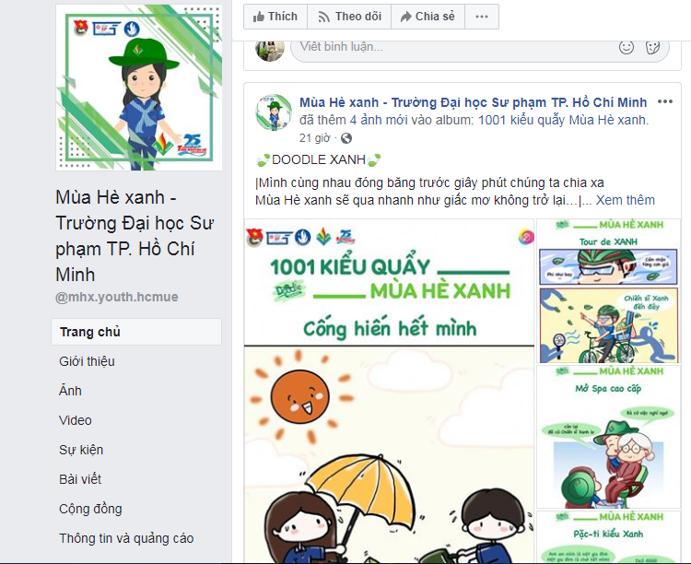This screenshot has height=564, width=691.
Task: Open the Sự kiện events section
Action: point(81,450)
